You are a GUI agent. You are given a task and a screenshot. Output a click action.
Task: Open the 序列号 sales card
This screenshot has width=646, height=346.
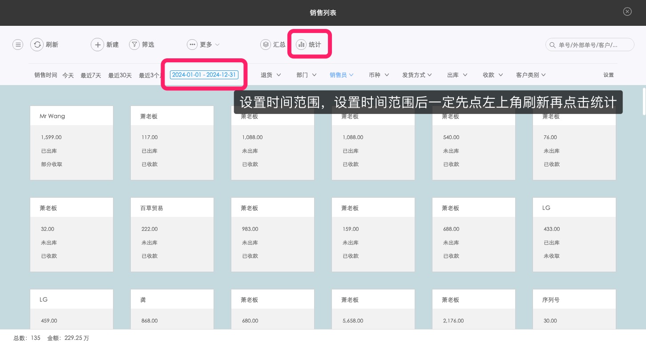click(x=574, y=309)
